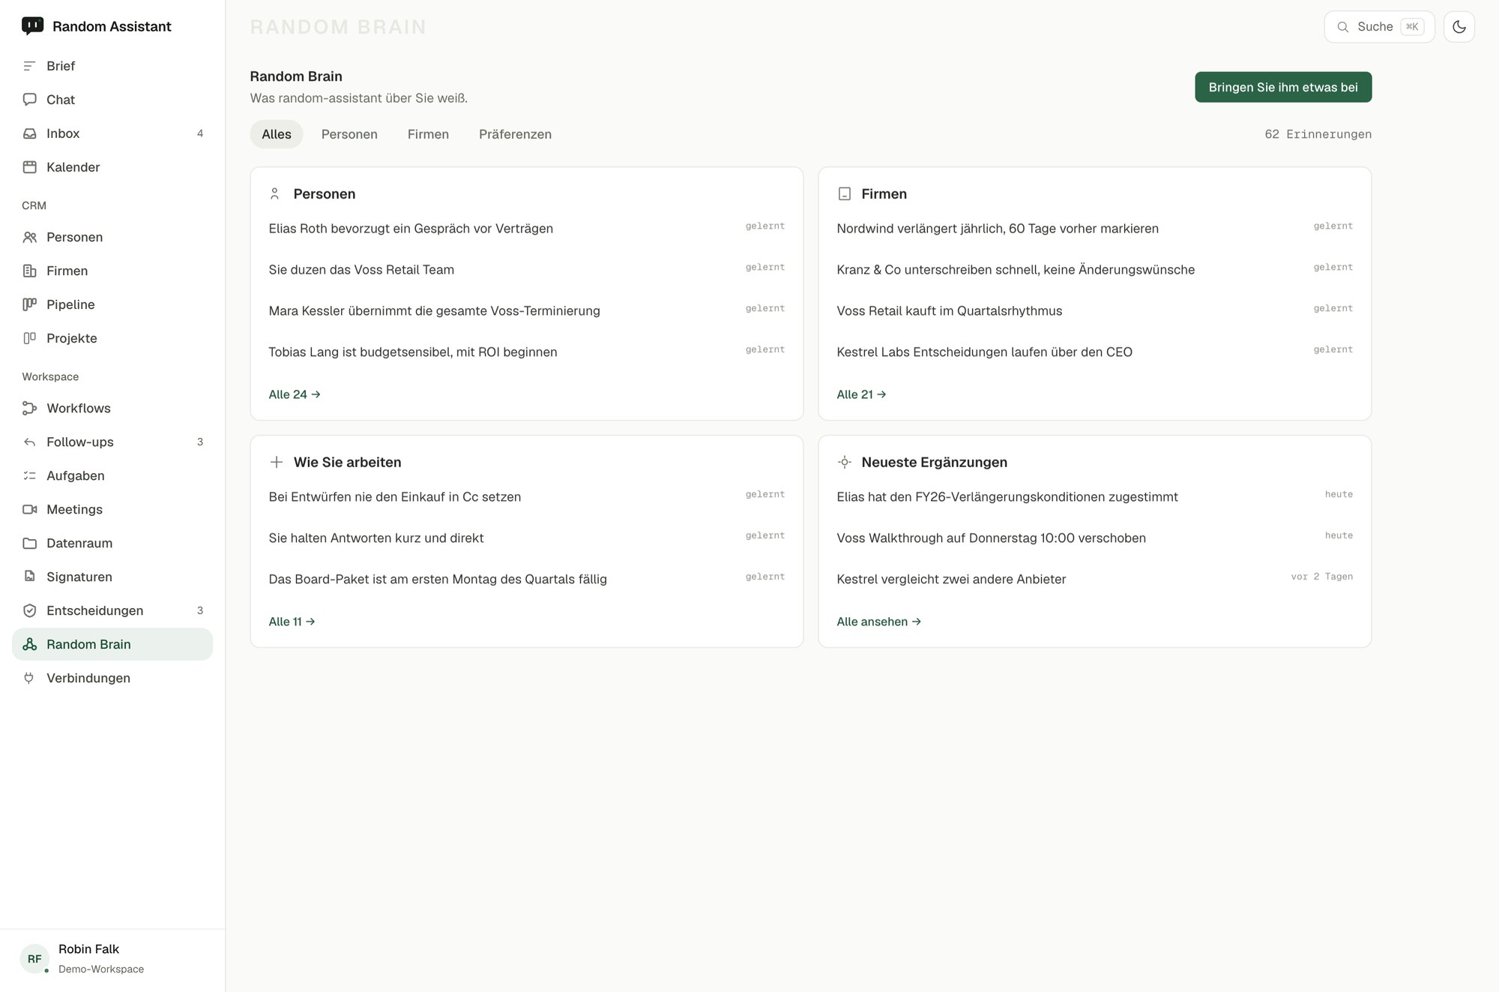
Task: Open the Workflows icon
Action: coord(29,408)
